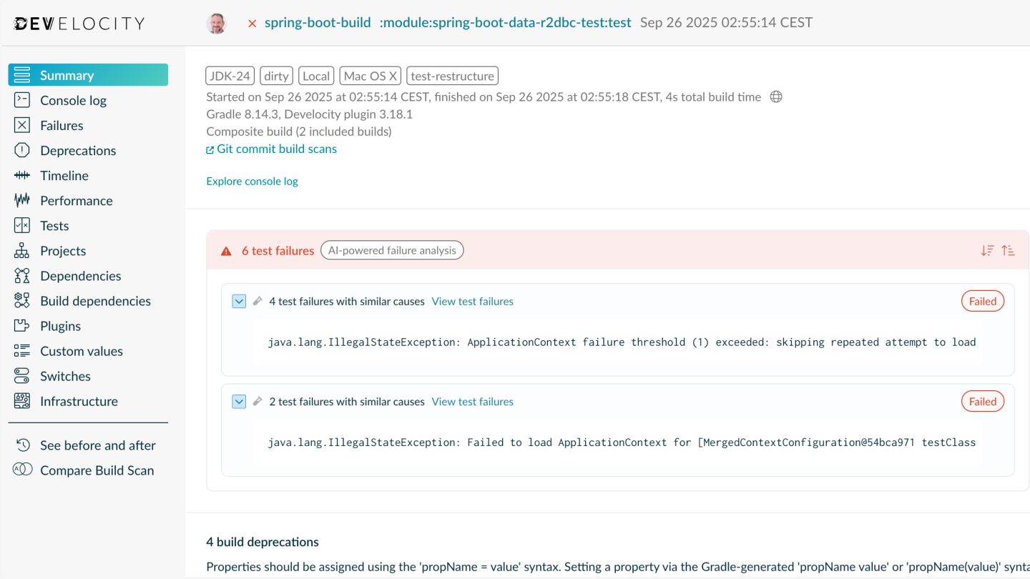Click the Projects hierarchy icon
Screen dimensions: 1030x579
[22, 250]
